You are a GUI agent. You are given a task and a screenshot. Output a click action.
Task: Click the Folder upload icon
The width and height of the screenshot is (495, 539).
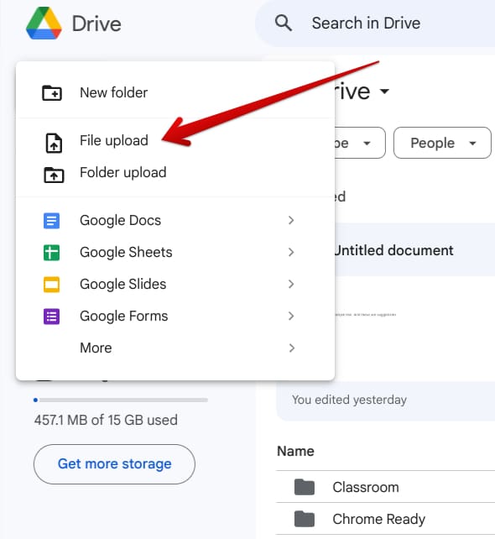(54, 175)
